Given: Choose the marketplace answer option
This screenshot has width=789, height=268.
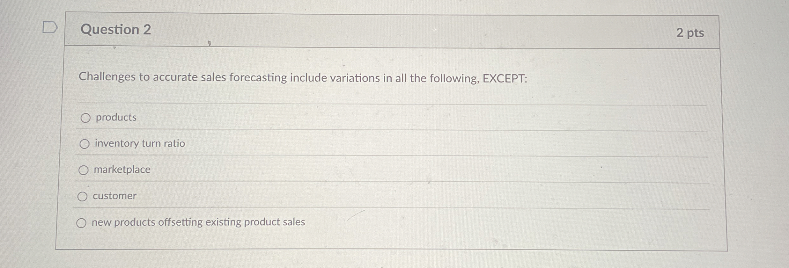Looking at the screenshot, I should pos(84,170).
